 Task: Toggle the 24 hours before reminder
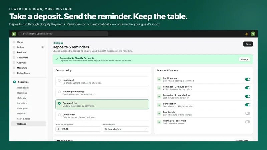(247, 88)
